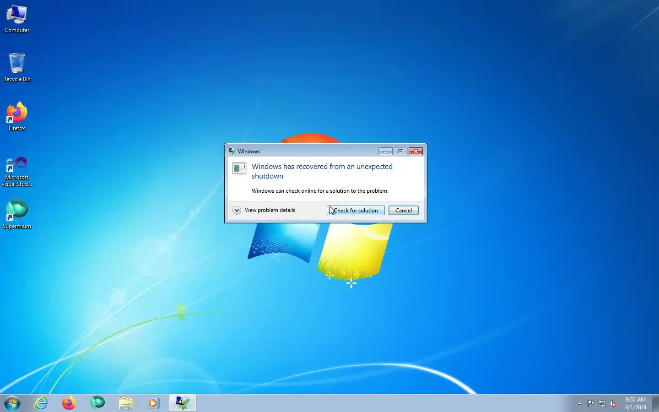Cancel the unexpected shutdown dialog
659x412 pixels.
tap(404, 211)
